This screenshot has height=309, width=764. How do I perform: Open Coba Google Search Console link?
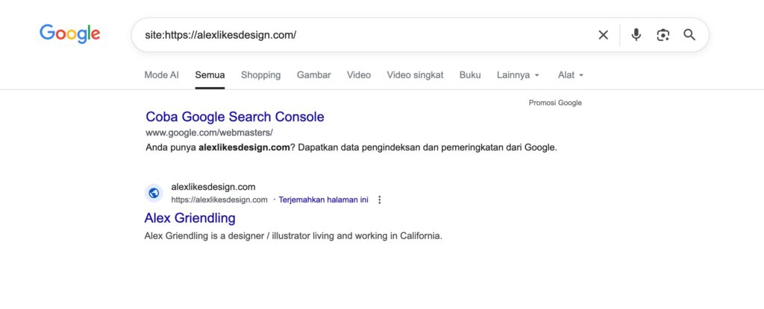tap(235, 117)
